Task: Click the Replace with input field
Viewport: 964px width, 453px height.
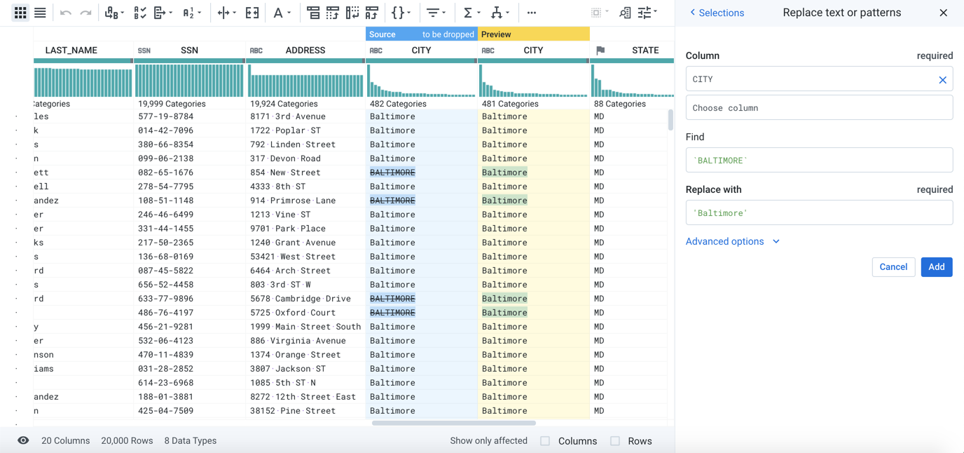Action: (819, 212)
